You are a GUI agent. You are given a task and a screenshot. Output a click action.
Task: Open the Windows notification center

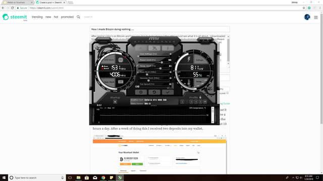coord(317,177)
